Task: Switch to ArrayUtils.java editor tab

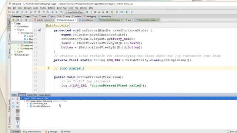Action: (x=87, y=20)
